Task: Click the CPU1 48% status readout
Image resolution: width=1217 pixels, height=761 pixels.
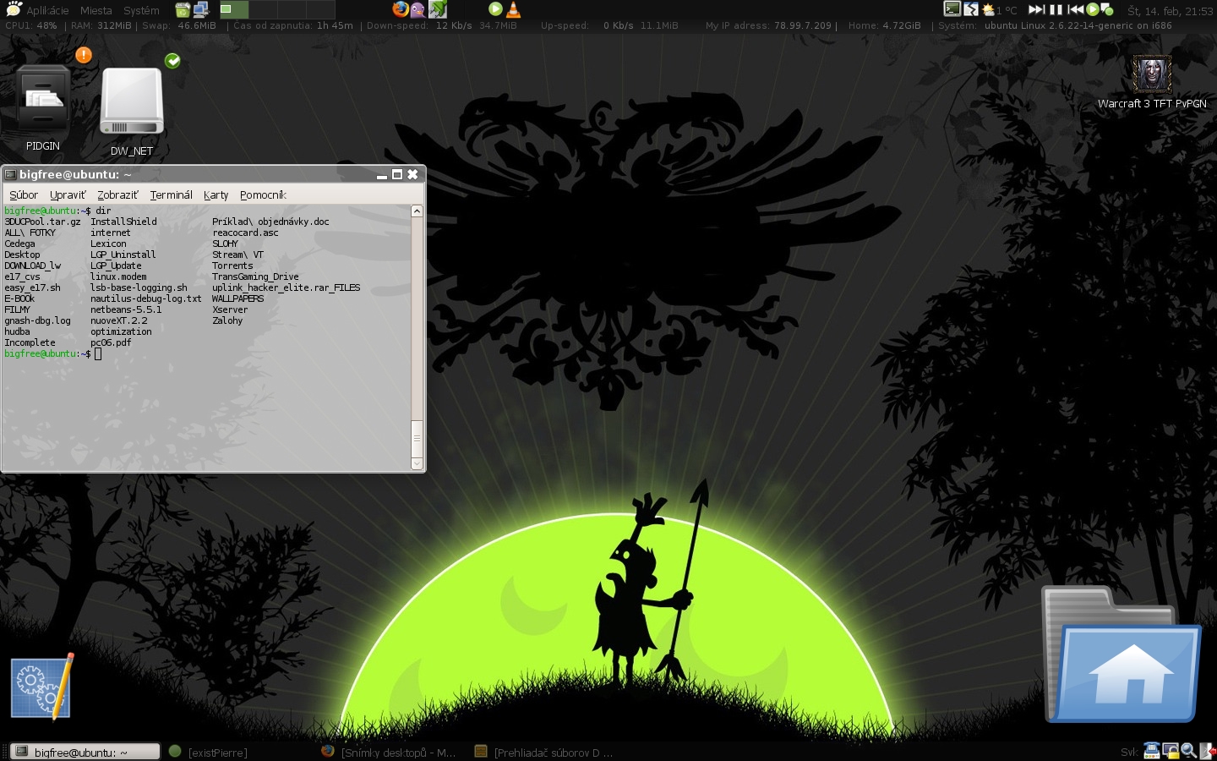Action: (x=31, y=25)
